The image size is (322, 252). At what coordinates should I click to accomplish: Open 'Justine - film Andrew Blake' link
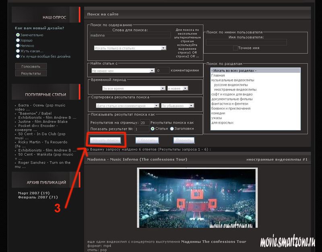click(43, 122)
